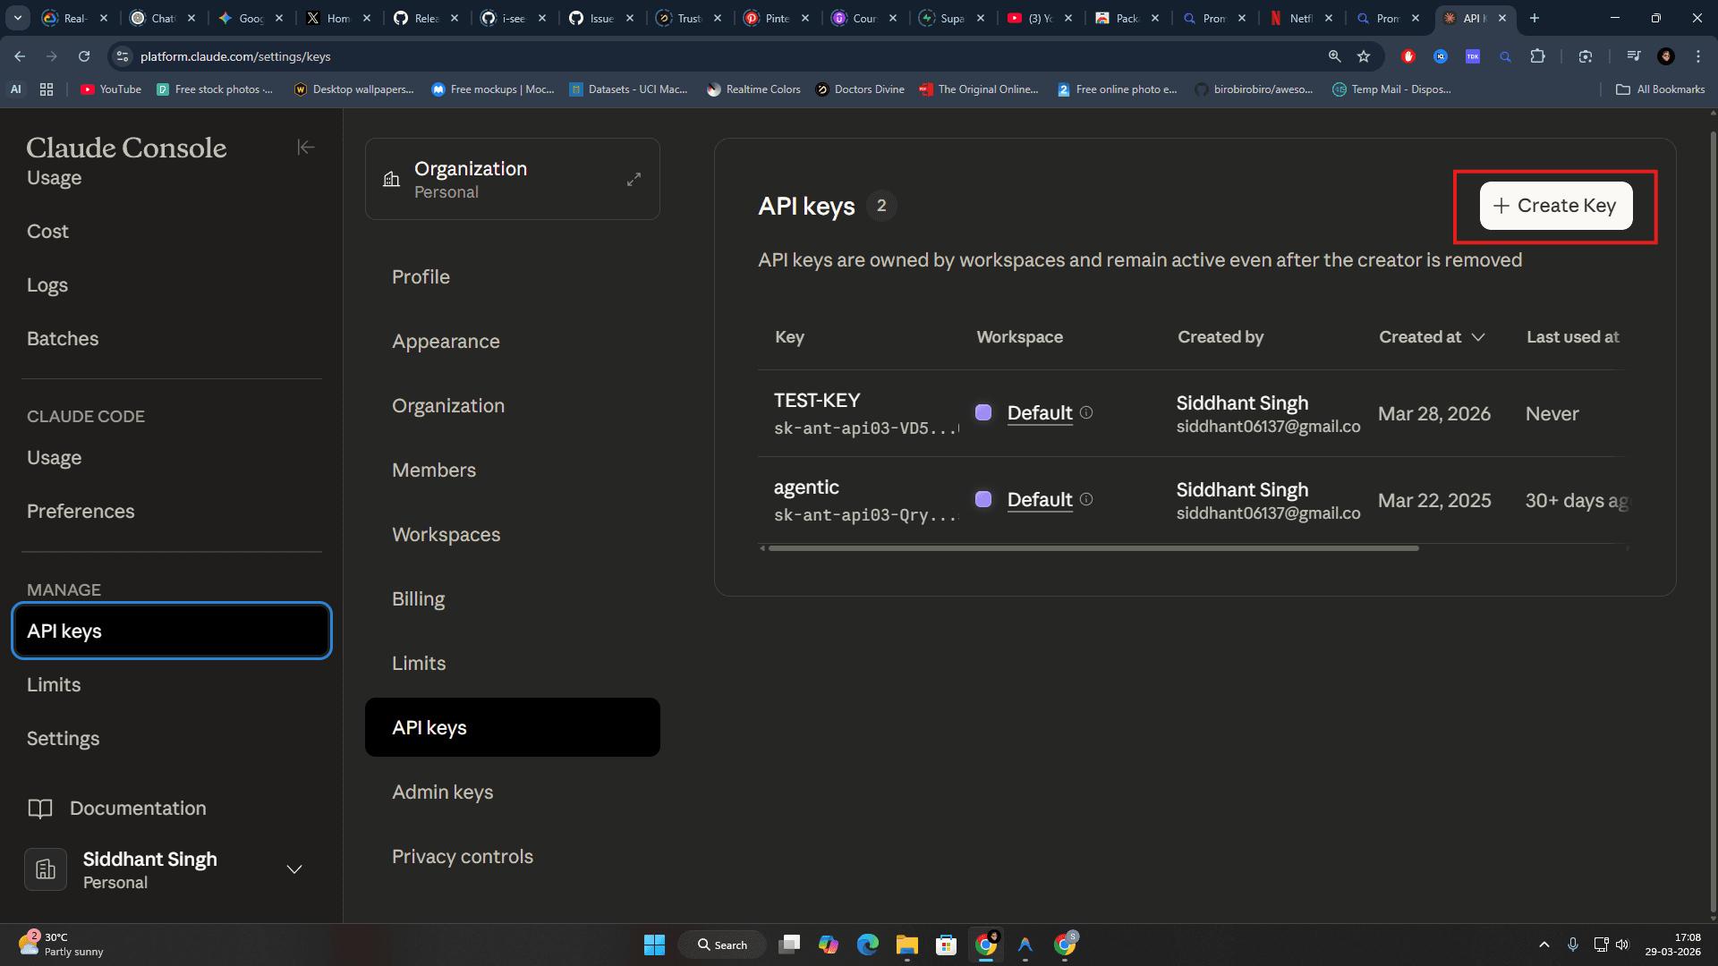Open Microsoft Edge from the taskbar
This screenshot has width=1718, height=966.
pyautogui.click(x=867, y=944)
